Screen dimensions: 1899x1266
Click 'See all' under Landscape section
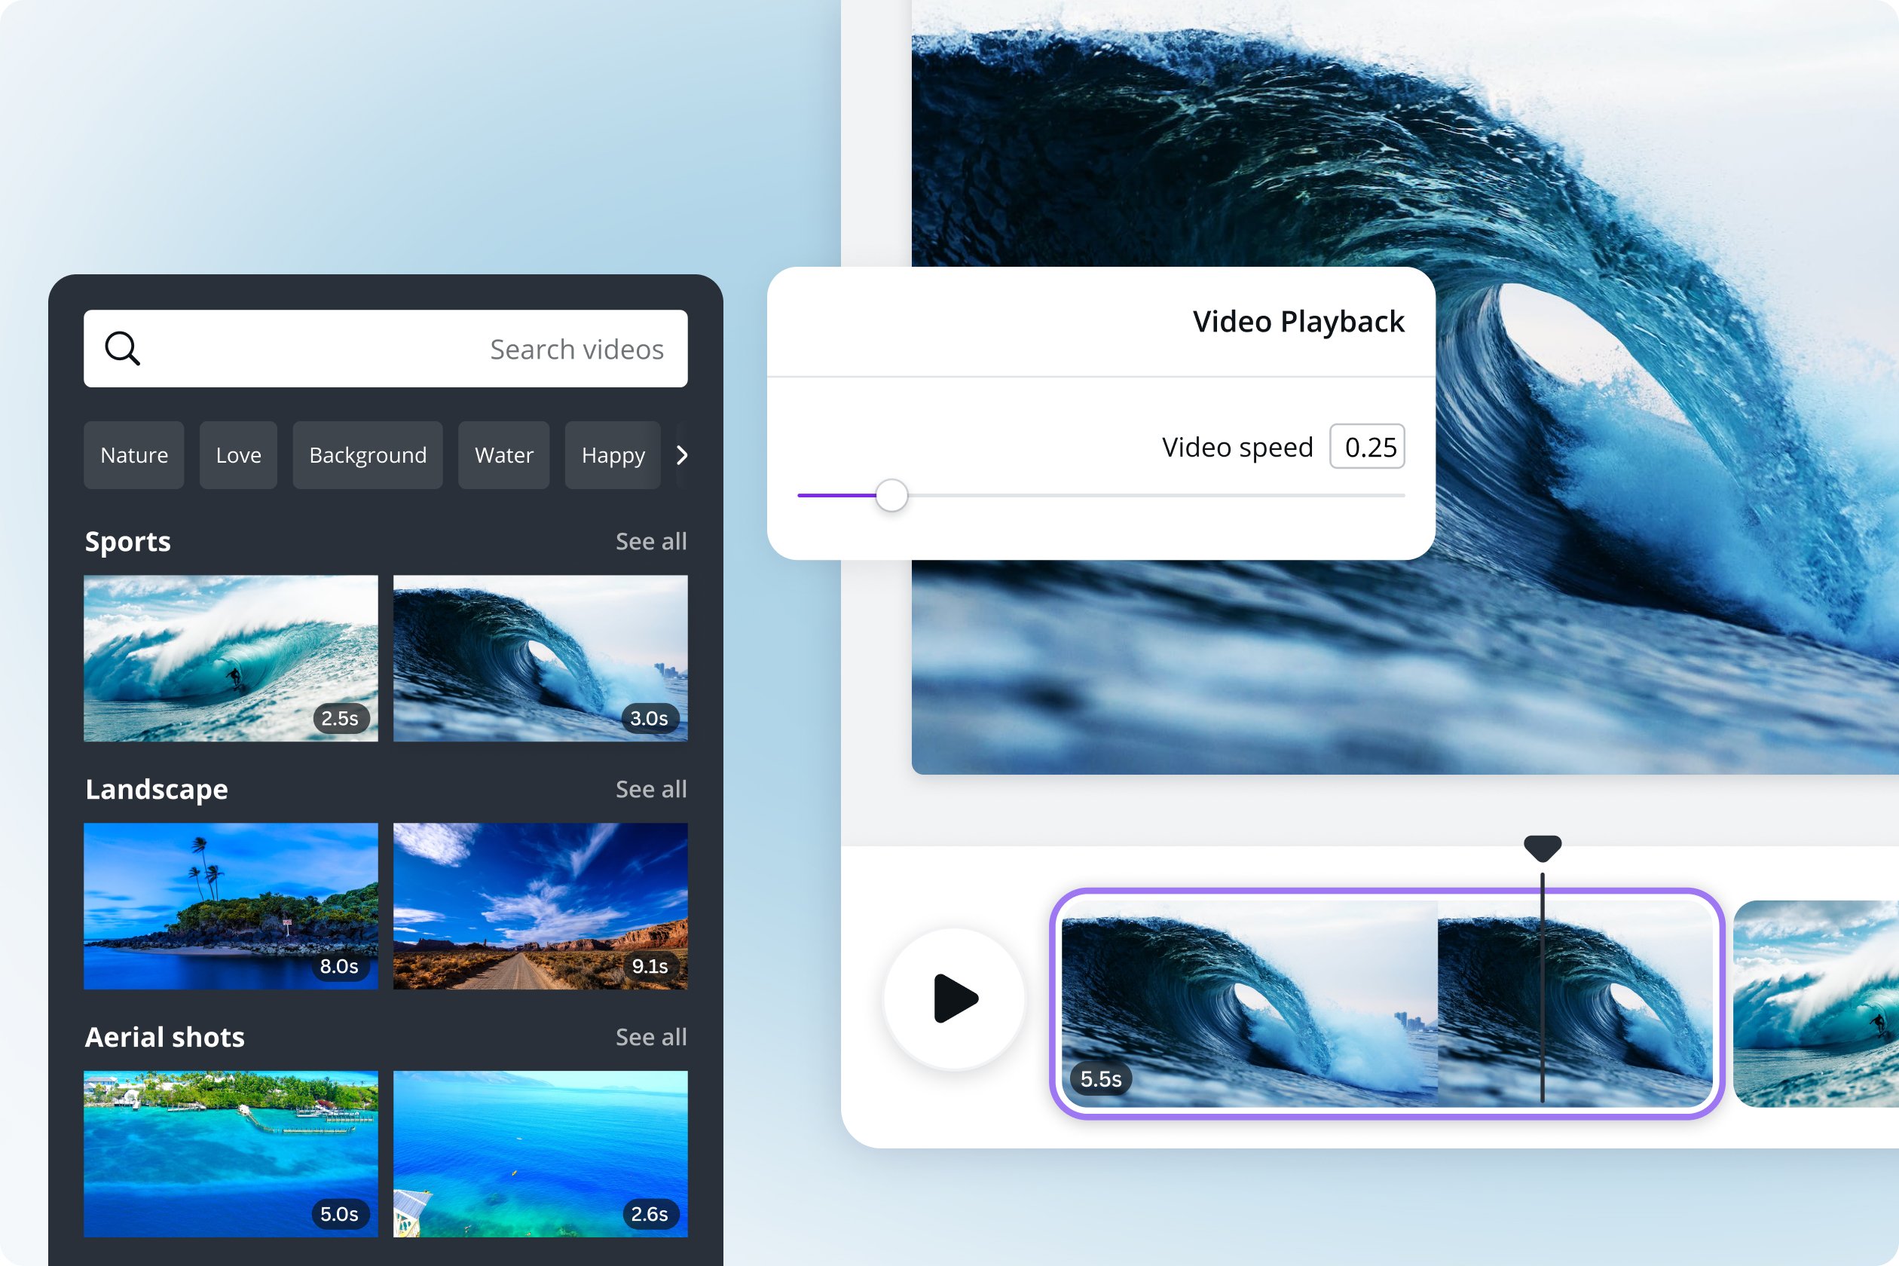[x=649, y=787]
